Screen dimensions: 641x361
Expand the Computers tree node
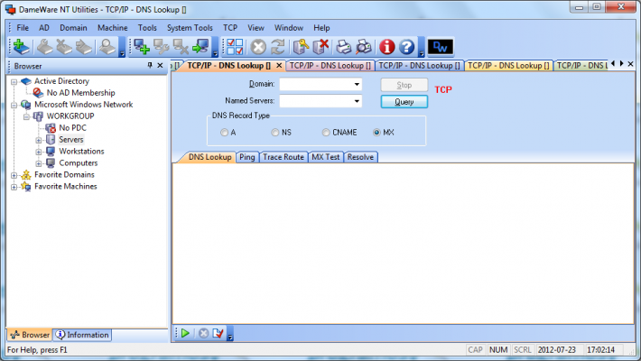pyautogui.click(x=39, y=163)
